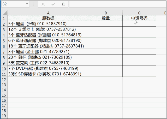Viewport: 167px width, 119px height.
Task: Select cell C11 in 电话号码 column
Action: pyautogui.click(x=139, y=74)
